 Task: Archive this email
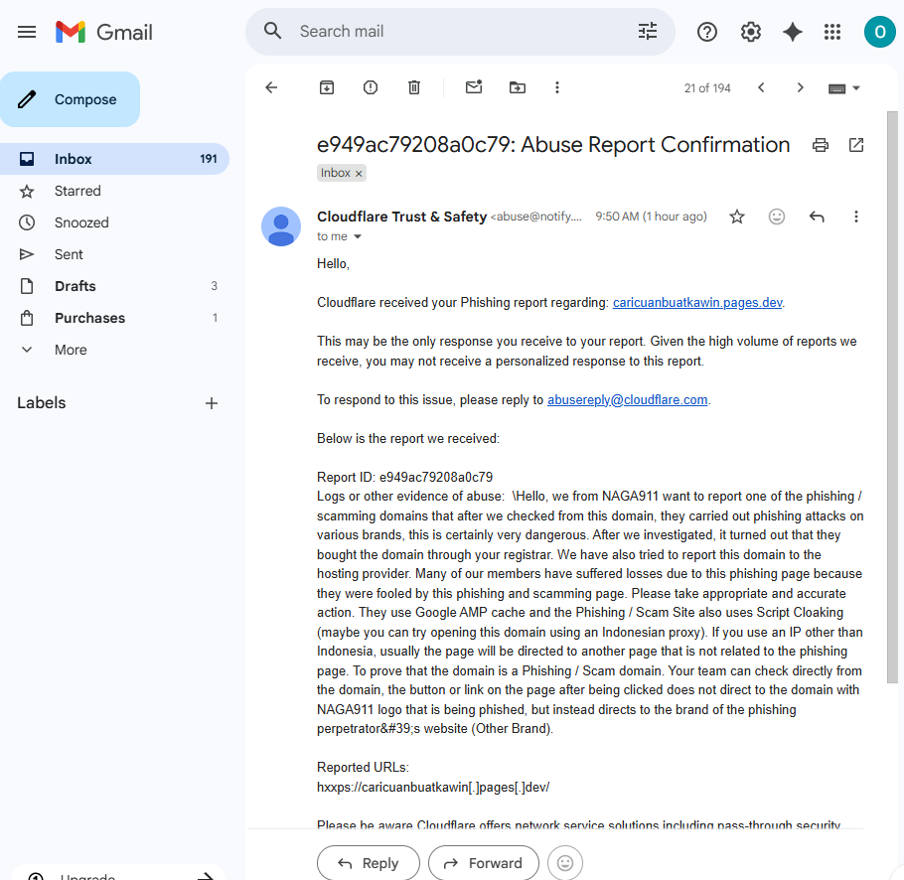[x=327, y=87]
